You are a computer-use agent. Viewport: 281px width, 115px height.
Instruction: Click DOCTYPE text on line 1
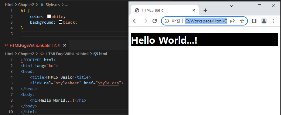point(33,60)
